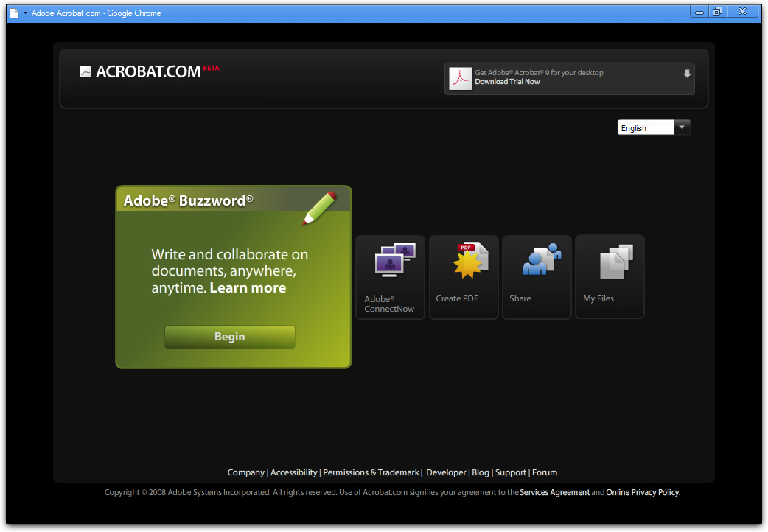
Task: Open the title bar dropdown arrow menu
Action: [25, 13]
